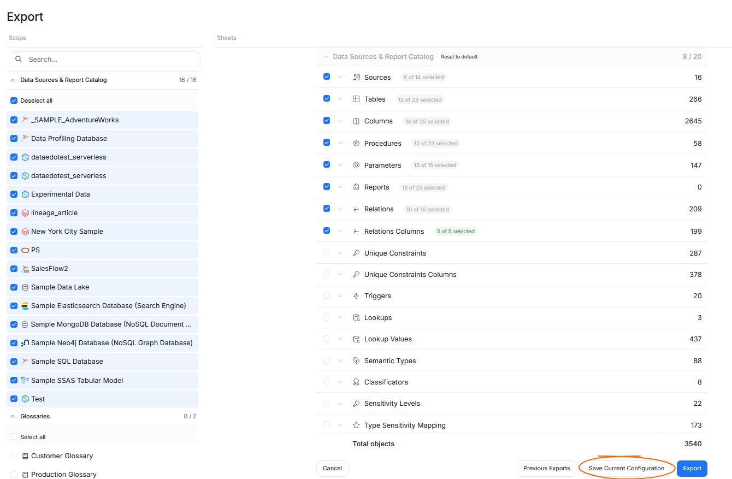Tick the glossaries Select all checkbox

click(x=14, y=437)
